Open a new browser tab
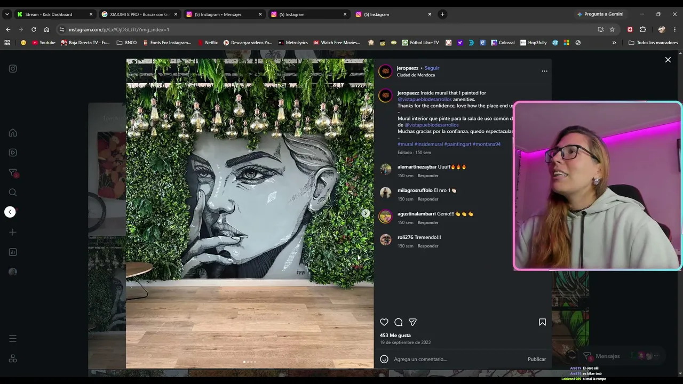 tap(442, 14)
